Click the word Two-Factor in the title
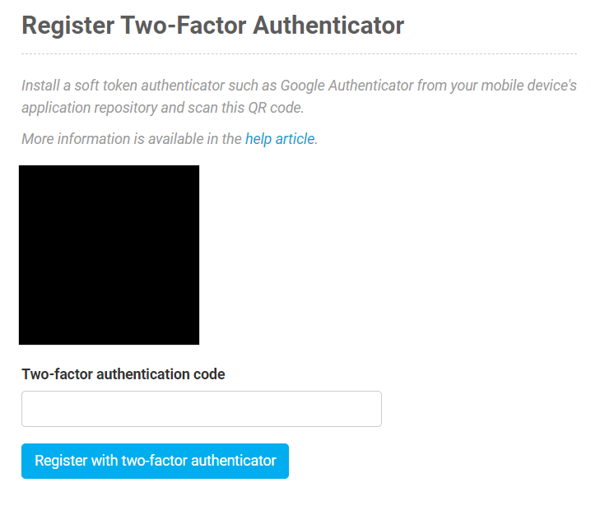The image size is (591, 515). pos(184,26)
